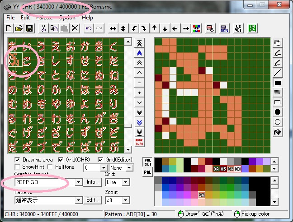Toggle the Drawing area checkbox

[x=17, y=160]
